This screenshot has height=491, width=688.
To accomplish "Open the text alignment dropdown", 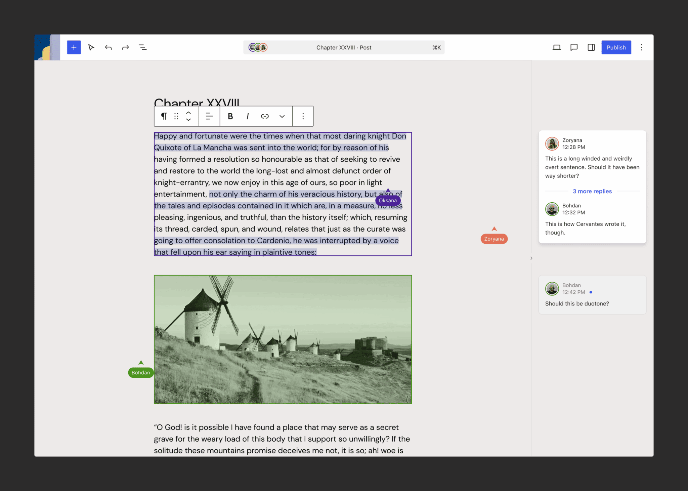I will [x=209, y=116].
